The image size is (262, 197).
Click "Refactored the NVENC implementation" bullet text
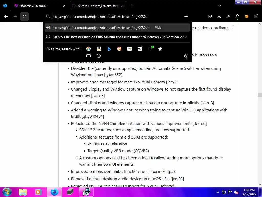(x=139, y=124)
